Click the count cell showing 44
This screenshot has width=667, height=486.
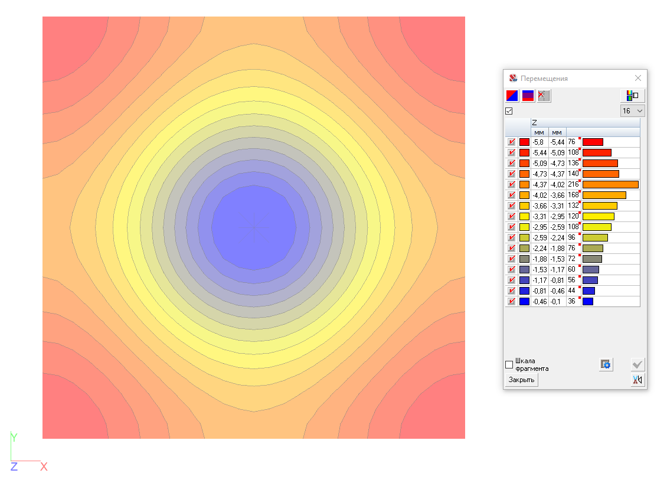(x=573, y=291)
